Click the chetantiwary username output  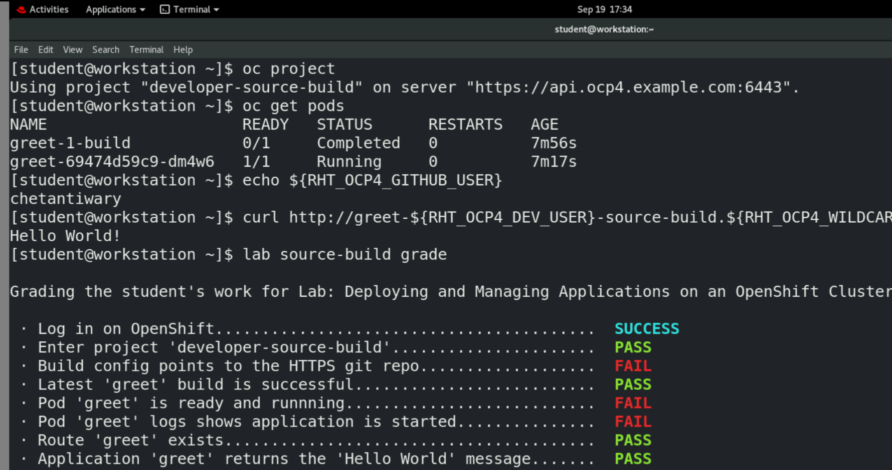click(65, 198)
